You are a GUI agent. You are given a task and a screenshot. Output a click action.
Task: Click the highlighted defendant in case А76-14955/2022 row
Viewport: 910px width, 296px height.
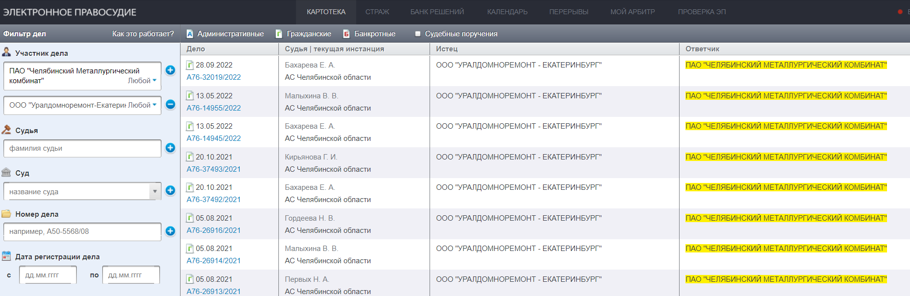[x=786, y=96]
